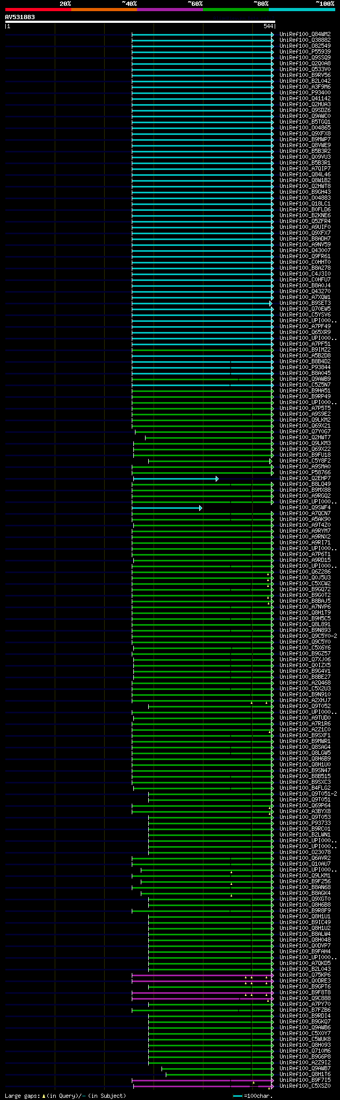Select the UniRef100_C4J3I0 label
340x1100 pixels.
tap(305, 274)
